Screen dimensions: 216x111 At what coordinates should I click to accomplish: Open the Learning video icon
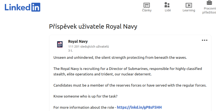click(x=189, y=5)
